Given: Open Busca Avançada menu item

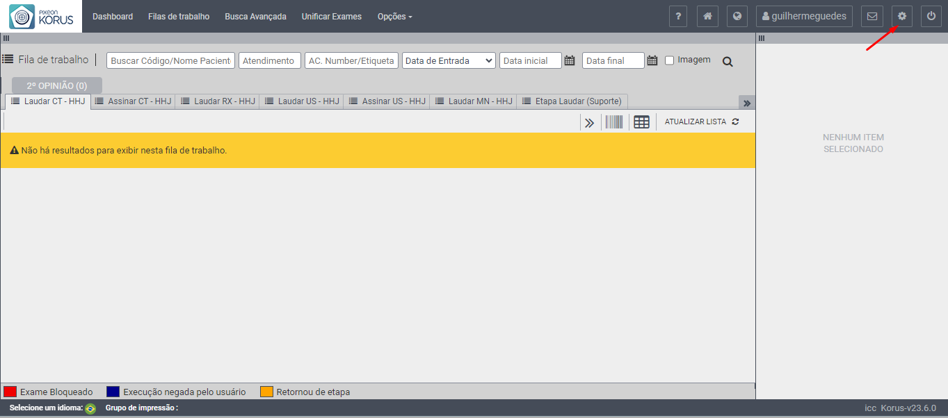Looking at the screenshot, I should (x=255, y=16).
